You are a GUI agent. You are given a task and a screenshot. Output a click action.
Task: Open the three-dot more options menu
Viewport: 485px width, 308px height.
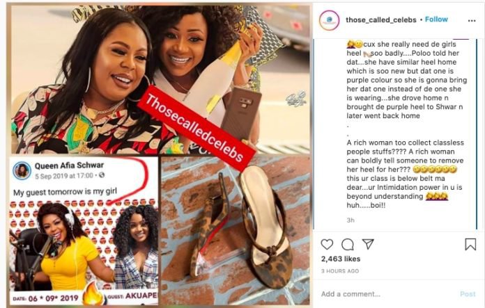(x=472, y=21)
